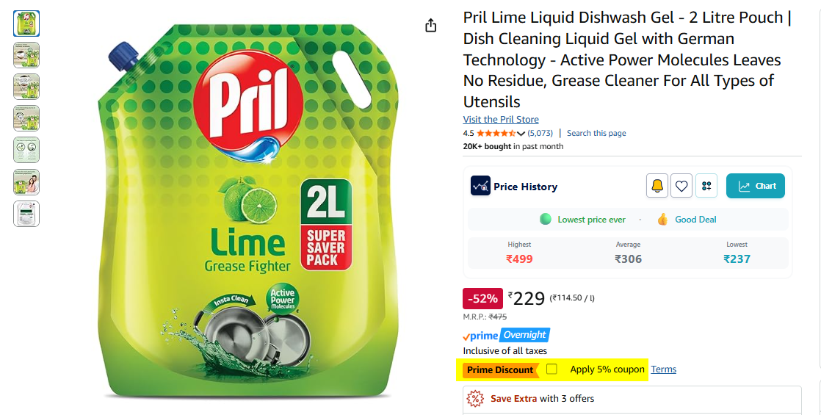Viewport: 821px width, 415px height.
Task: Click the Save Extra offers badge icon
Action: click(475, 398)
